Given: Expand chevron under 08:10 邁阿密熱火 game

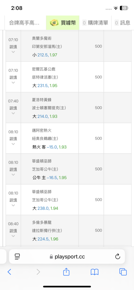Looking at the screenshot, I should click(13, 144).
